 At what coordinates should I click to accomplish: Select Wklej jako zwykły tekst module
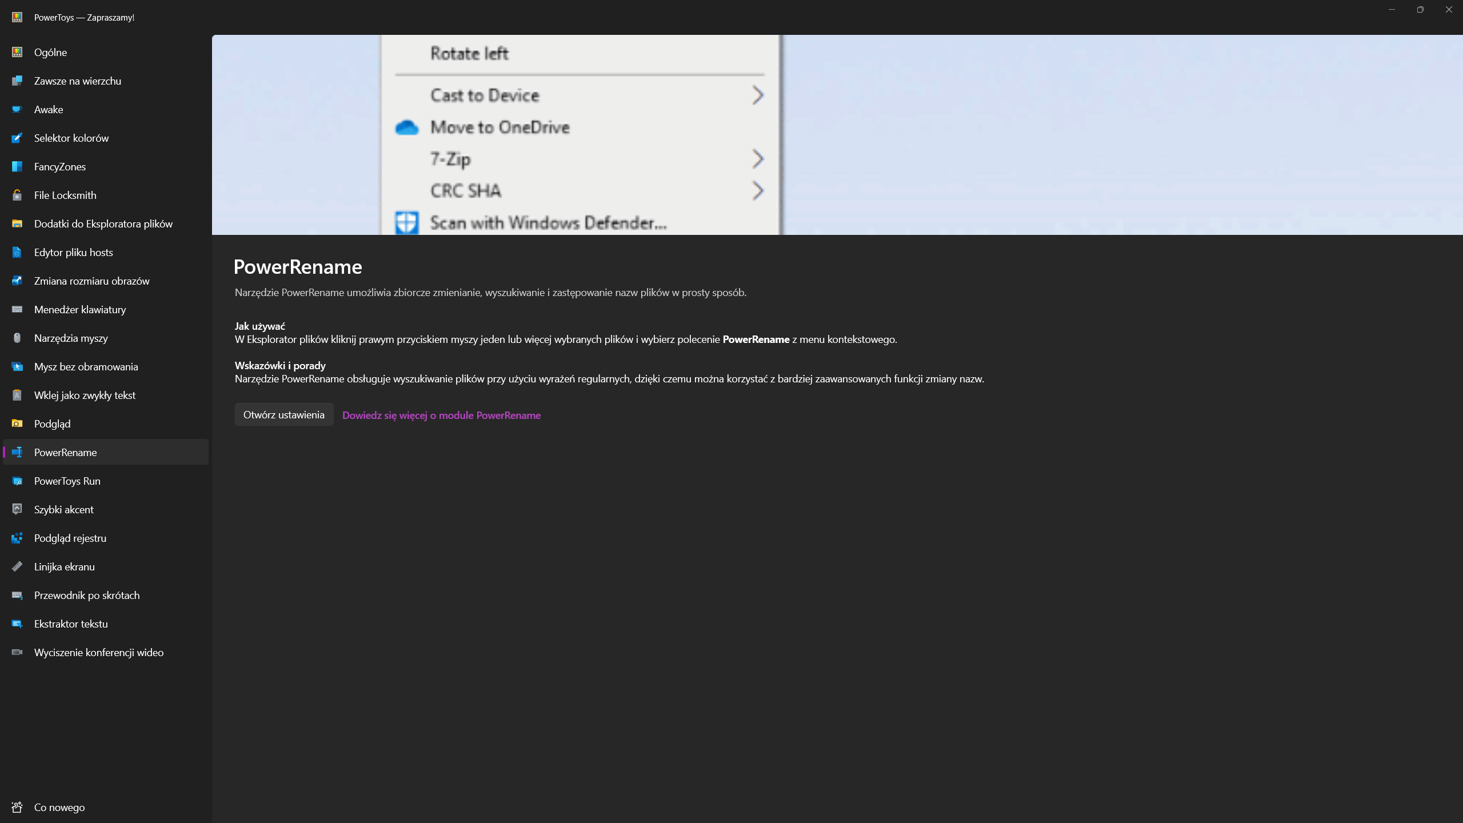84,395
